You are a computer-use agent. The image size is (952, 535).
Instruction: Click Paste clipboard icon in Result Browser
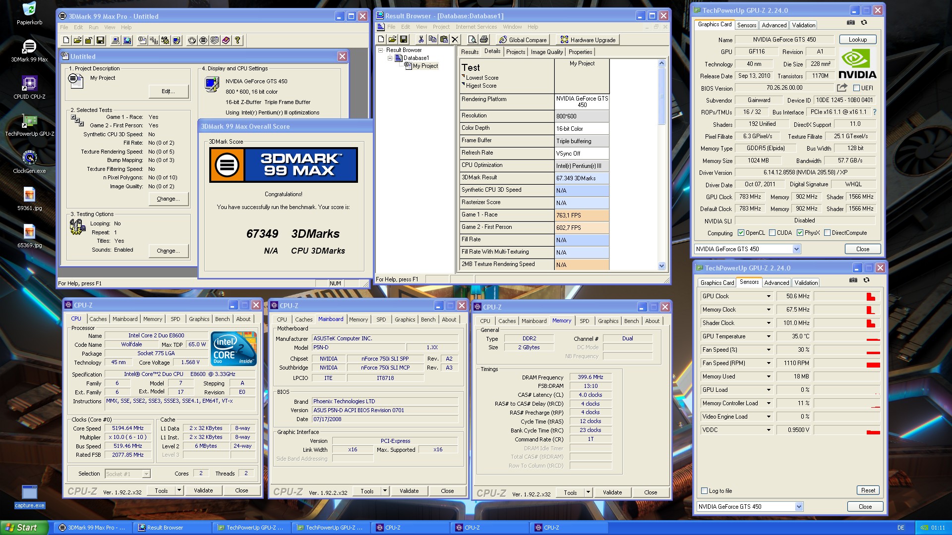click(x=444, y=40)
